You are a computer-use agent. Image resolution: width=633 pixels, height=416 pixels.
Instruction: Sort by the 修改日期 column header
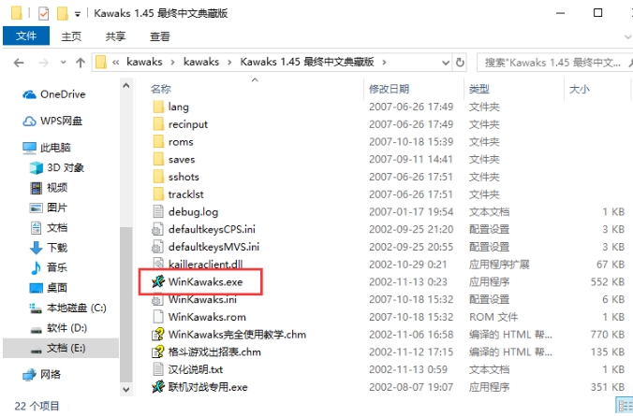coord(389,89)
